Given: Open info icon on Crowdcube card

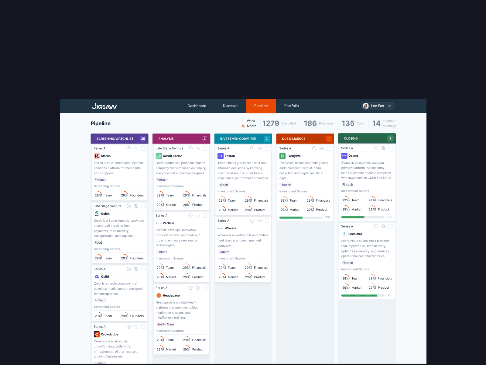Looking at the screenshot, I should [128, 327].
